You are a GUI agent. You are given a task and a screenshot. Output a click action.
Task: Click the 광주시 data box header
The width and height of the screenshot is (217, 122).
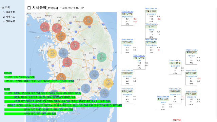coord(127,91)
